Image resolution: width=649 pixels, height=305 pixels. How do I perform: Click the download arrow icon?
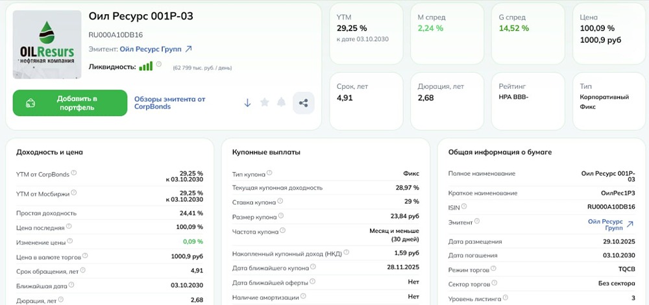click(x=247, y=103)
